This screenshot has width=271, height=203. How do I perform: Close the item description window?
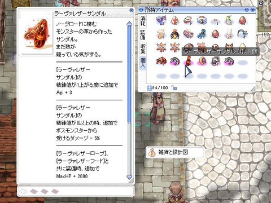pos(132,10)
